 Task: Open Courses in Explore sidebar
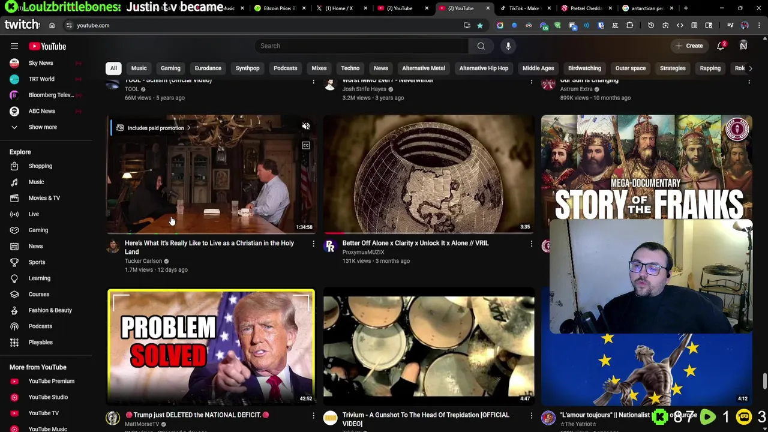point(38,294)
